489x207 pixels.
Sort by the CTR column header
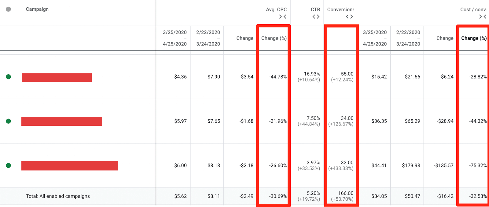pos(315,9)
